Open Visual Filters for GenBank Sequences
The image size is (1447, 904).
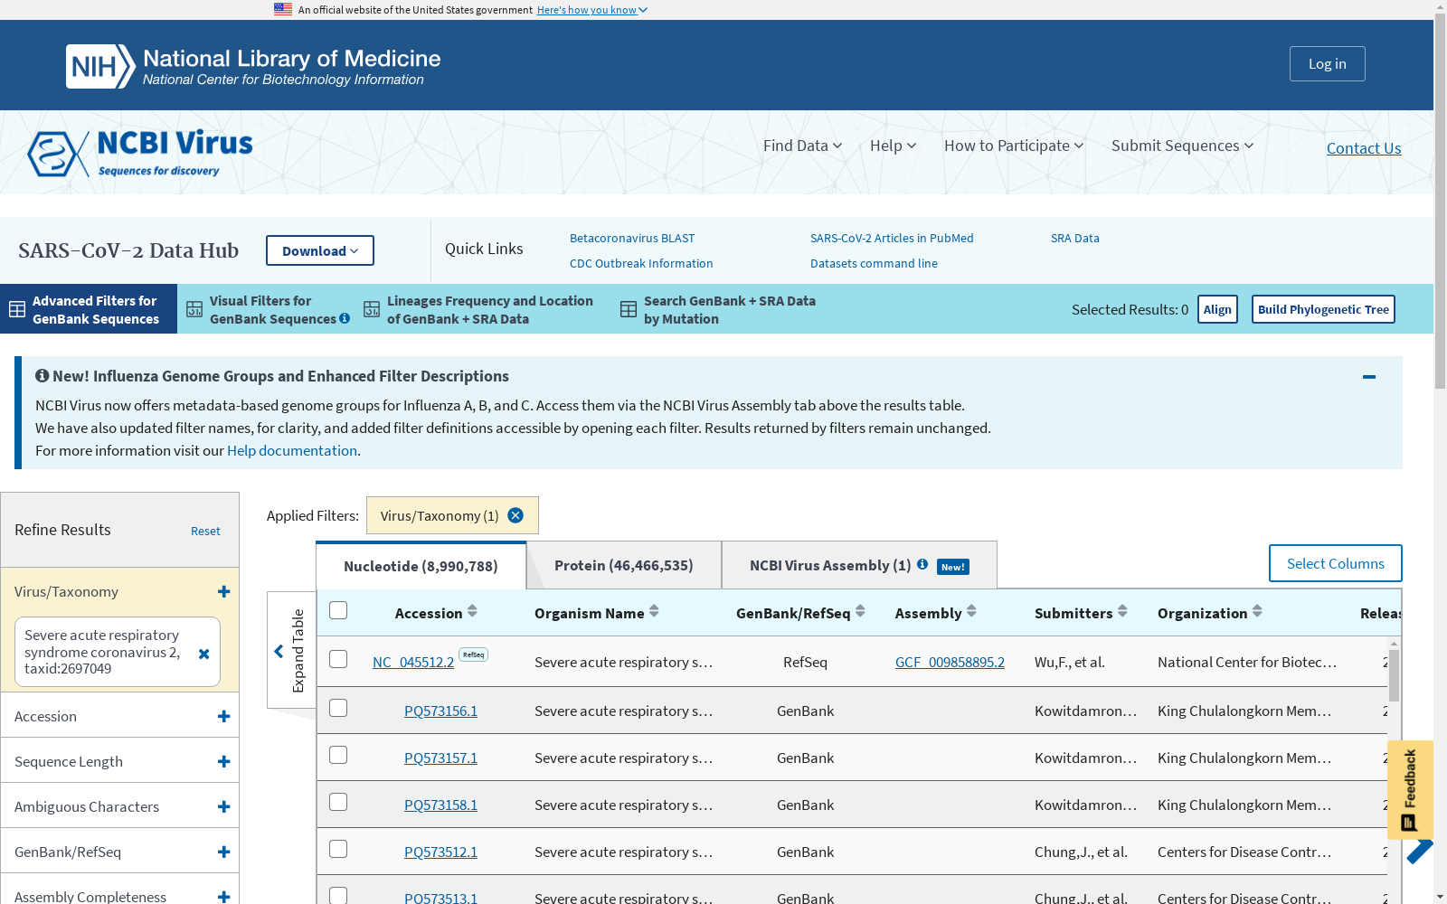(269, 309)
